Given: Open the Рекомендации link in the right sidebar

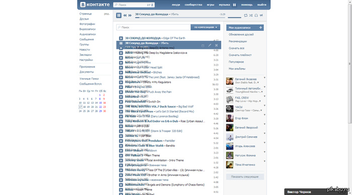Looking at the screenshot, I should pos(238,41).
